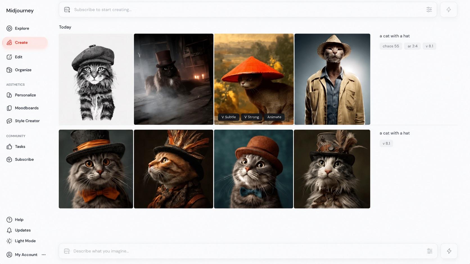
Task: Click the standalone v 8.1 tag in second row
Action: (386, 143)
